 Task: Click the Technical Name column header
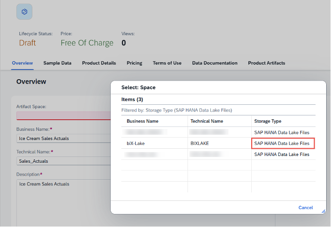(207, 121)
